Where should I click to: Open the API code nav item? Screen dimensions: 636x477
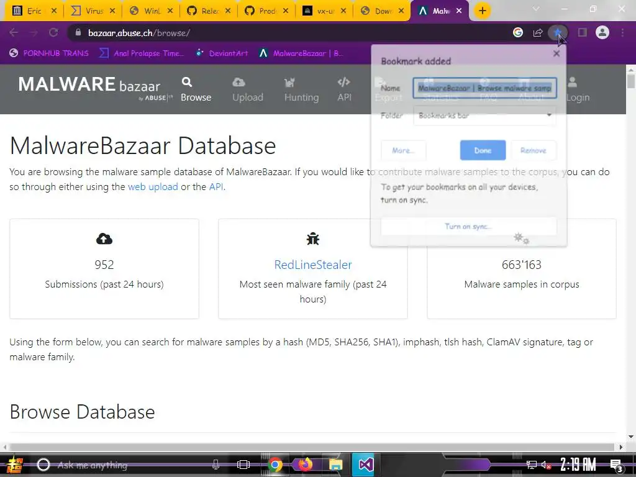[x=344, y=89]
